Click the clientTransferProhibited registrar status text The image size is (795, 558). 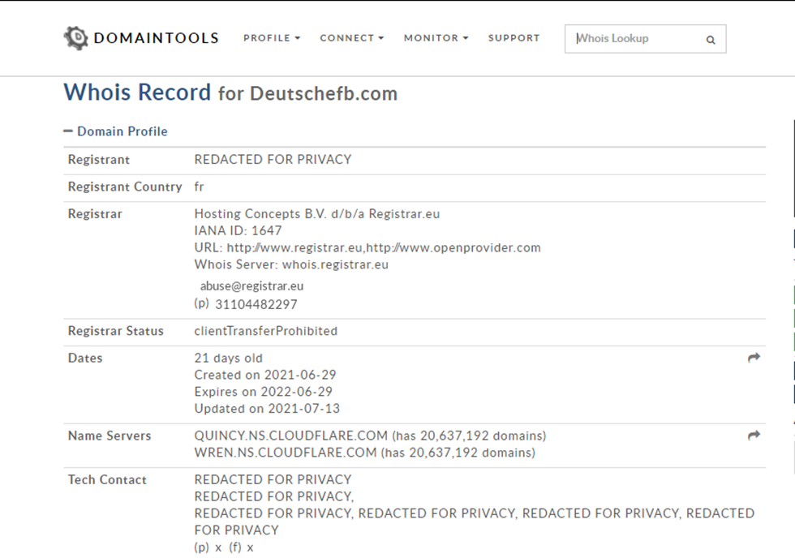[266, 330]
